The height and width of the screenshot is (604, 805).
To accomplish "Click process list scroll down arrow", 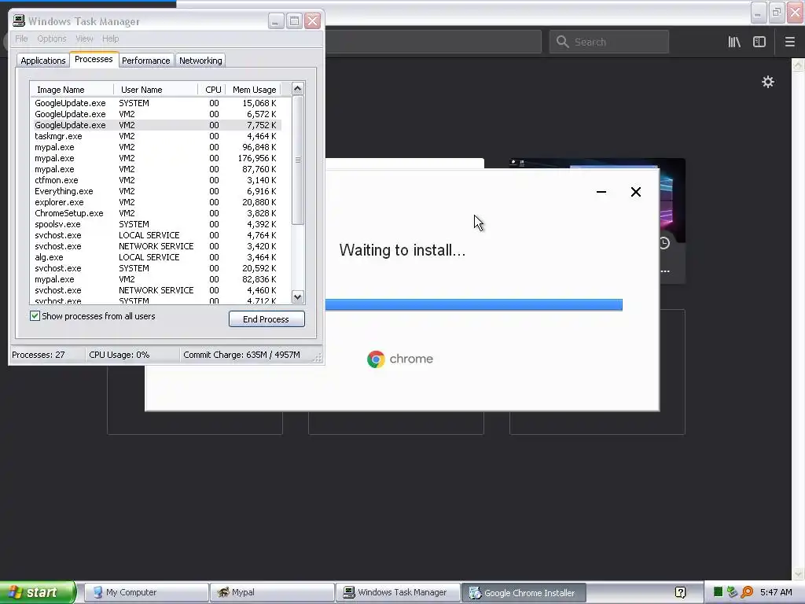I will (x=298, y=296).
